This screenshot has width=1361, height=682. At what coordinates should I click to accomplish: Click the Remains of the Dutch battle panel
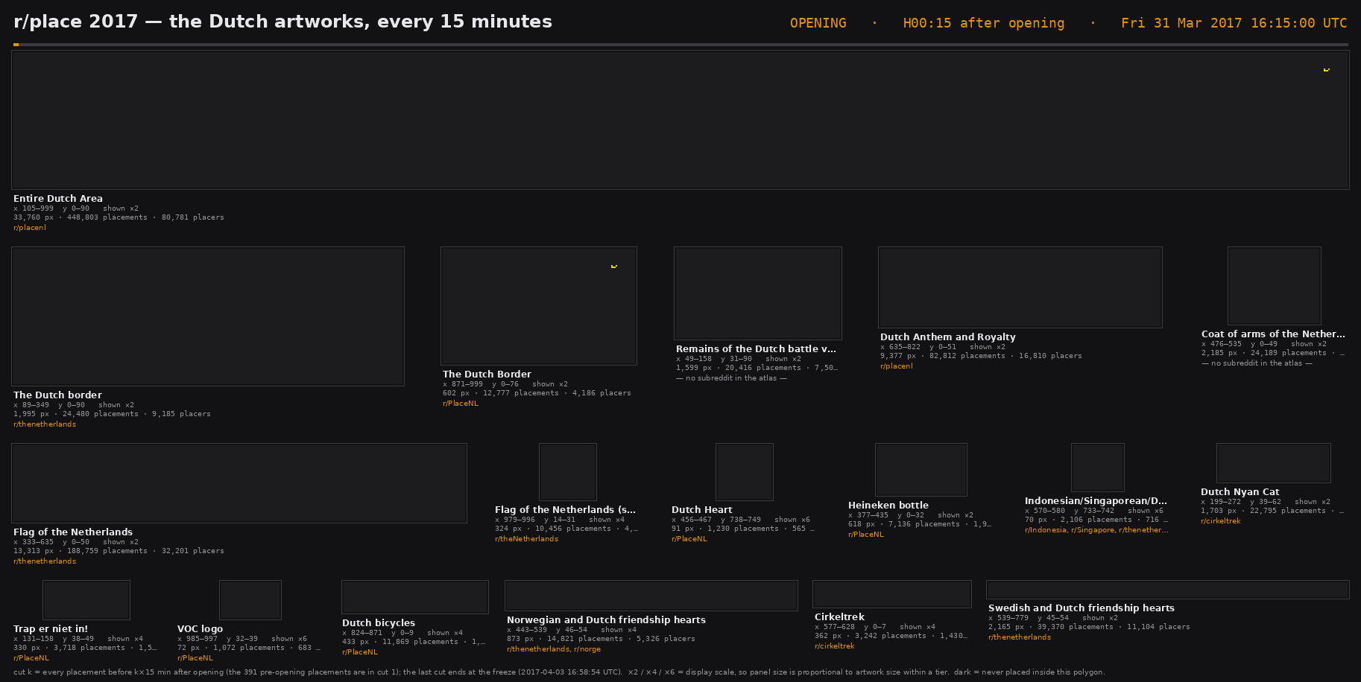(x=758, y=293)
